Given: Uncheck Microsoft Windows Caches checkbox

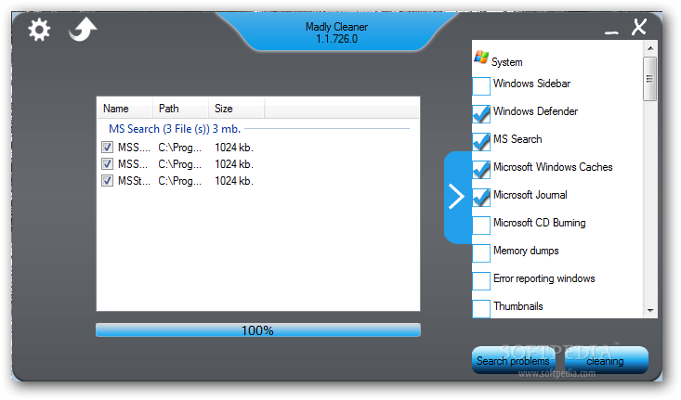Looking at the screenshot, I should [x=481, y=169].
